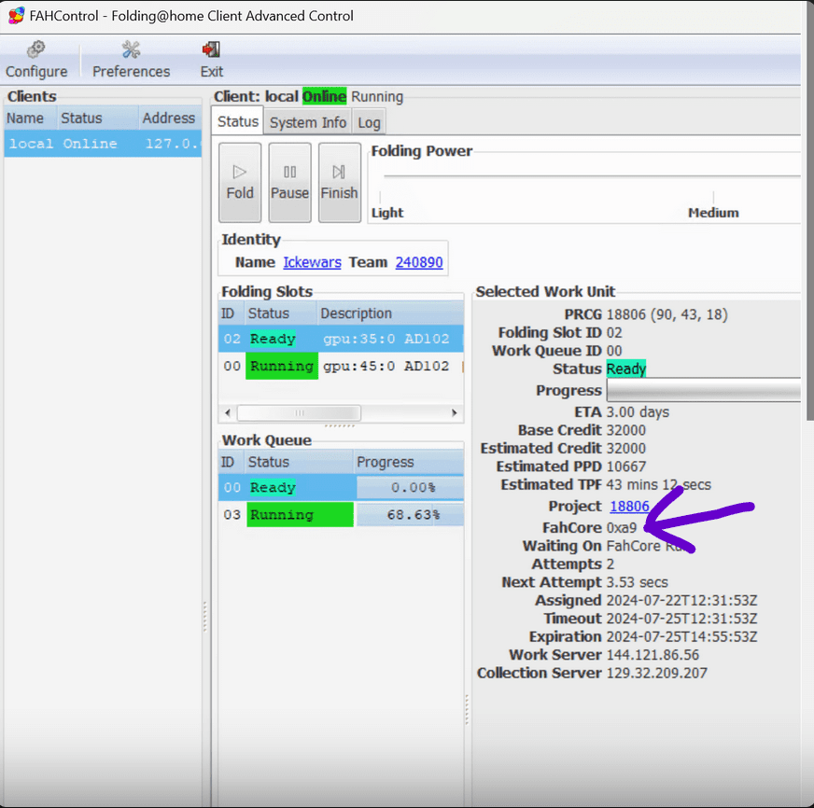Set Folding Power to Medium

click(x=713, y=213)
